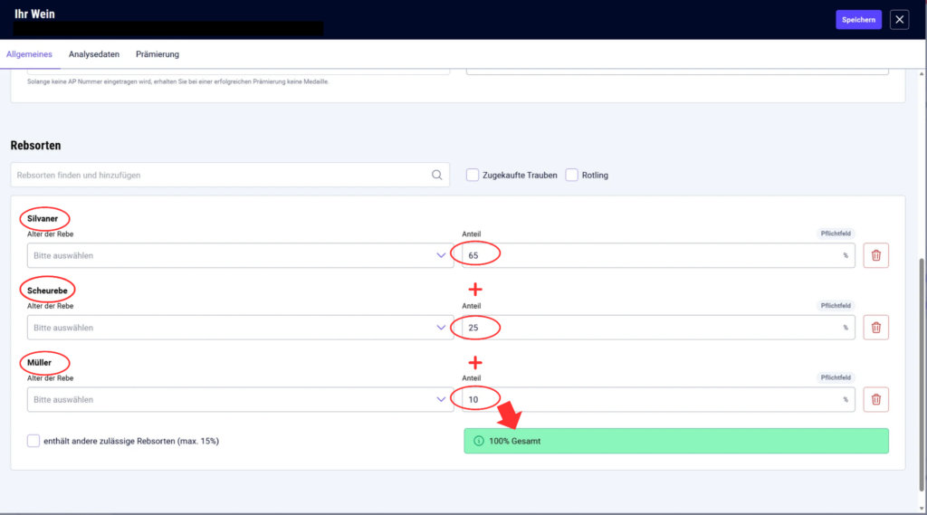927x515 pixels.
Task: Click the Müller Anteil field with 10
Action: (659, 400)
